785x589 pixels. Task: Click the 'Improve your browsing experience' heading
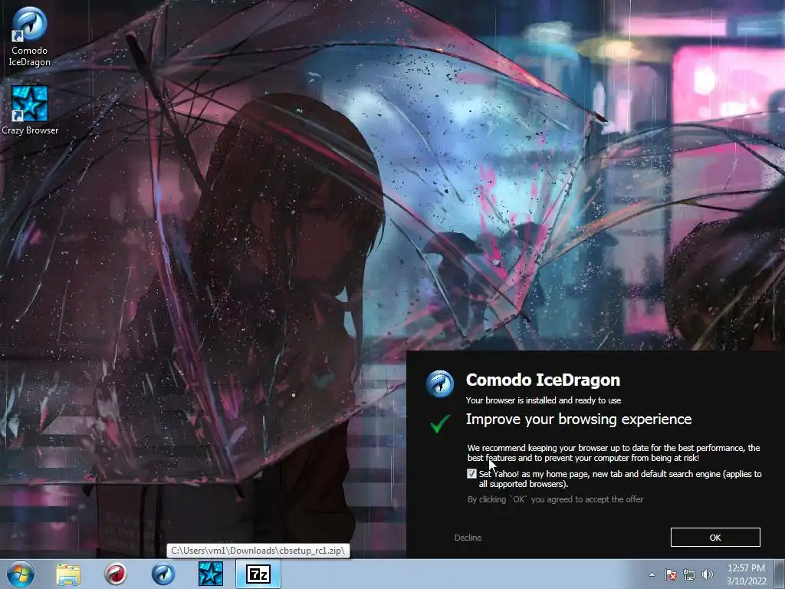click(579, 420)
